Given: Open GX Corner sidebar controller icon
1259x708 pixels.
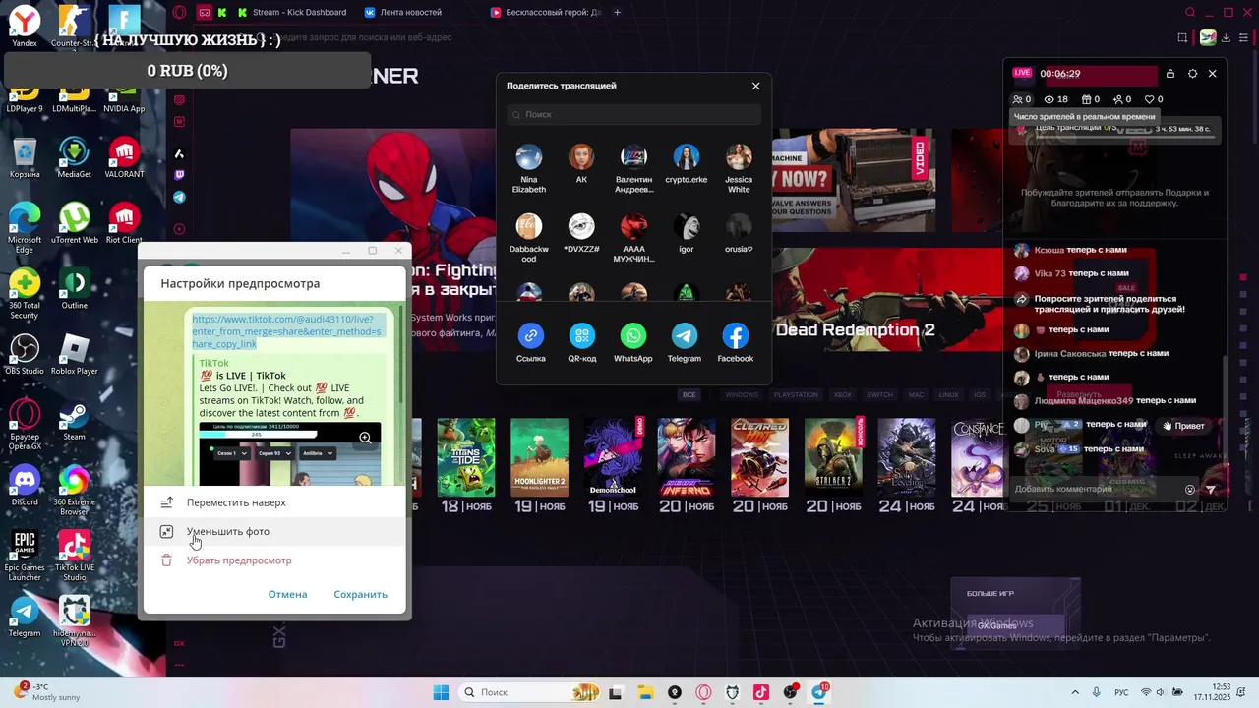Looking at the screenshot, I should pyautogui.click(x=205, y=12).
